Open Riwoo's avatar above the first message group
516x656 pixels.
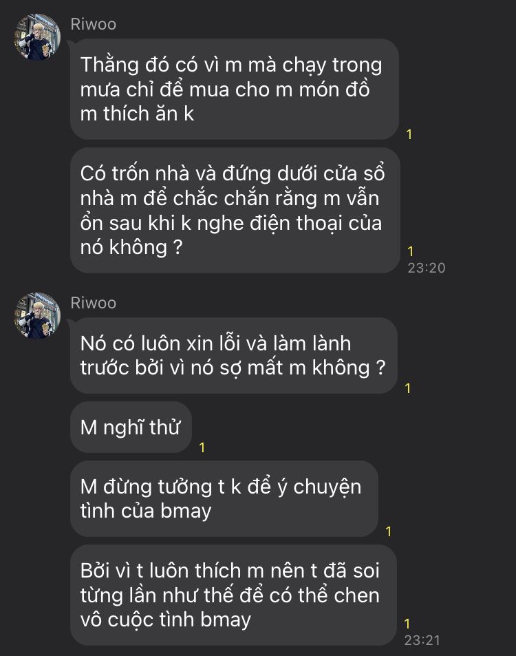pos(38,36)
